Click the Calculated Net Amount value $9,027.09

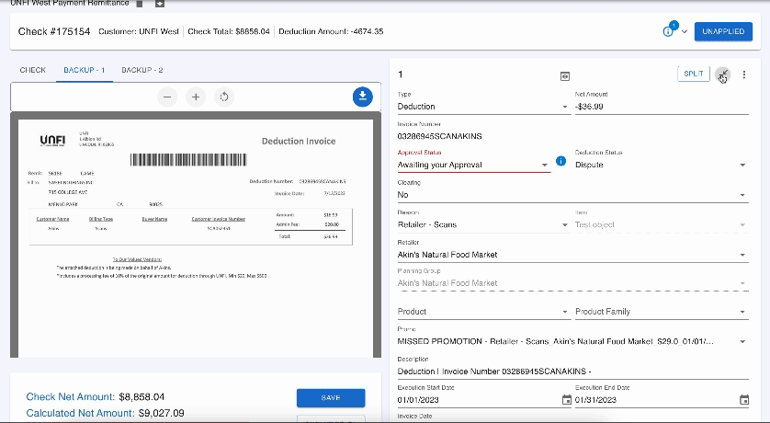(162, 413)
